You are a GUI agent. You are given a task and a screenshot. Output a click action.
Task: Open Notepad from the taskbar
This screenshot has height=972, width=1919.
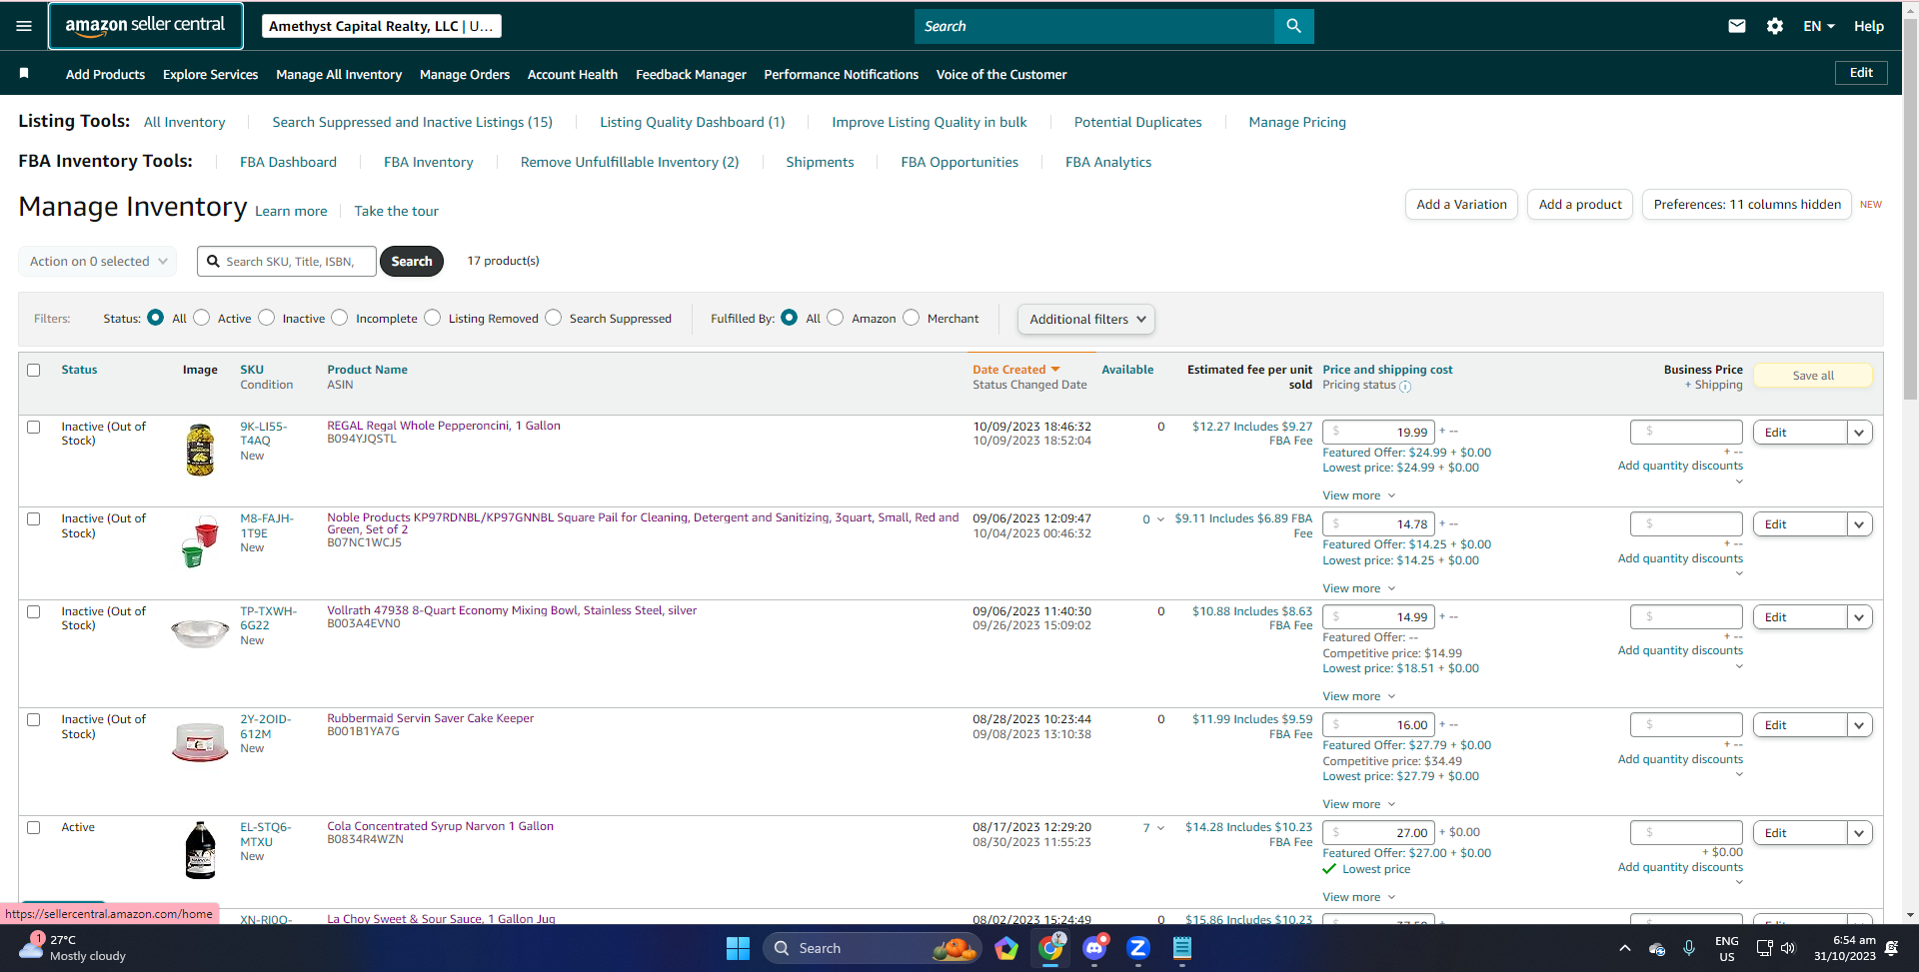tap(1182, 948)
